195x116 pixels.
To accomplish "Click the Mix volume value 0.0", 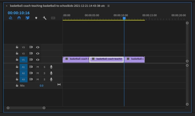I will [41, 86].
